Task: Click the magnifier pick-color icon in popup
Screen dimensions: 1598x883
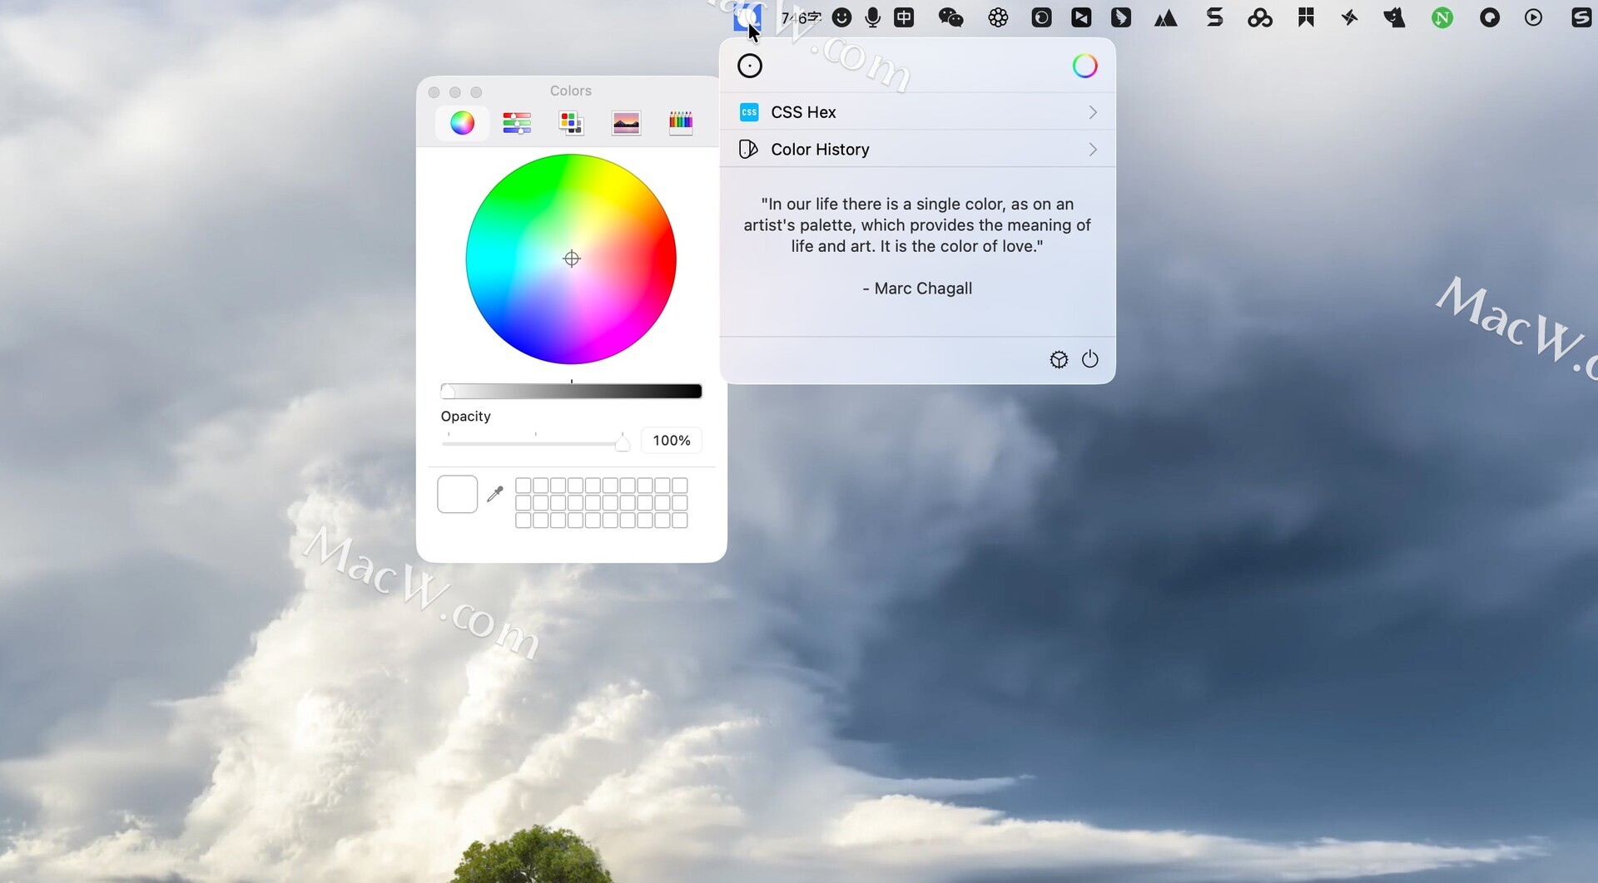Action: click(749, 67)
